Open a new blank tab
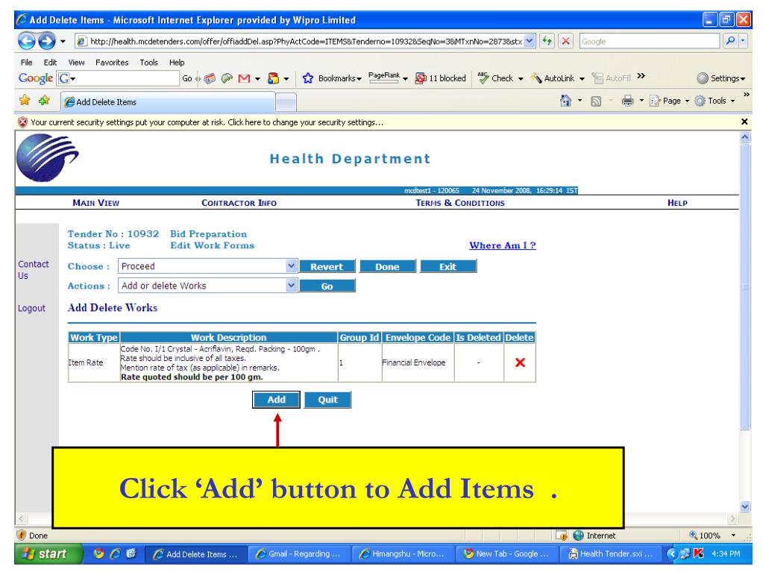The width and height of the screenshot is (763, 572). tap(286, 103)
